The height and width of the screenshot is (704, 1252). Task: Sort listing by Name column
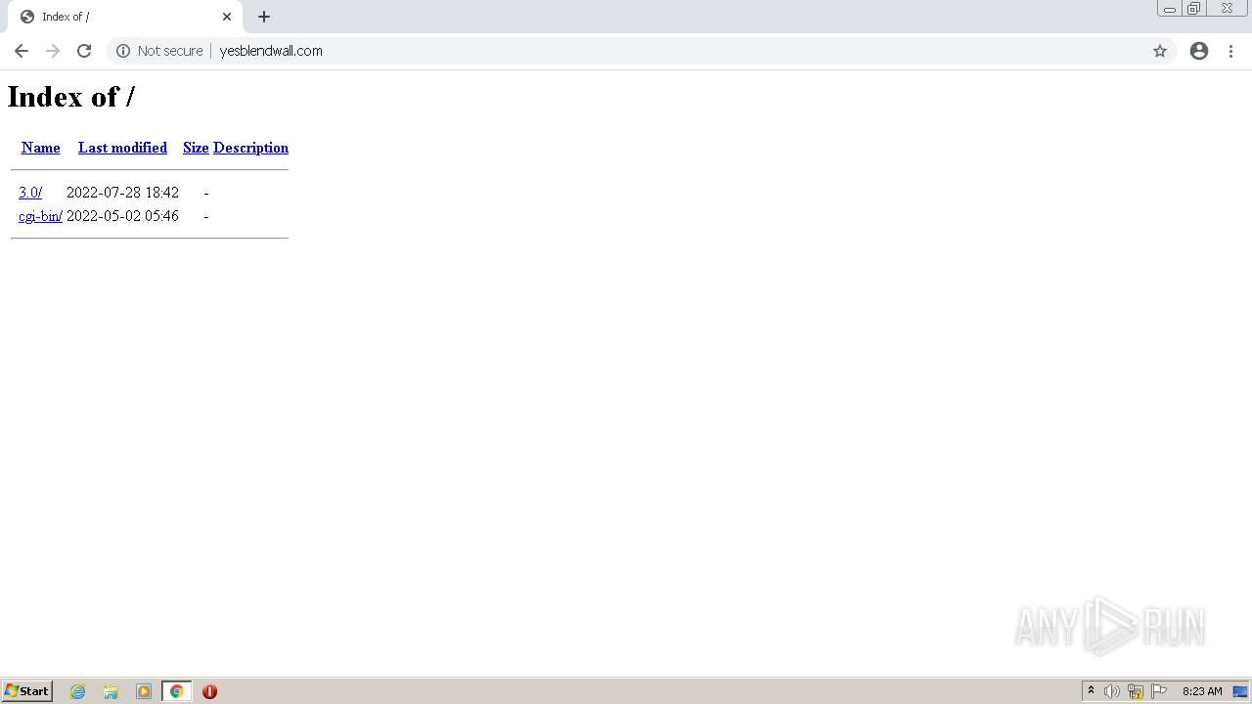click(41, 148)
